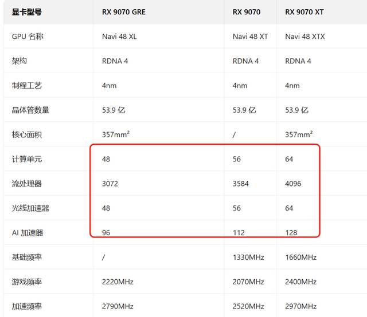
Task: Click the 1330MHz base frequency value
Action: [x=248, y=257]
